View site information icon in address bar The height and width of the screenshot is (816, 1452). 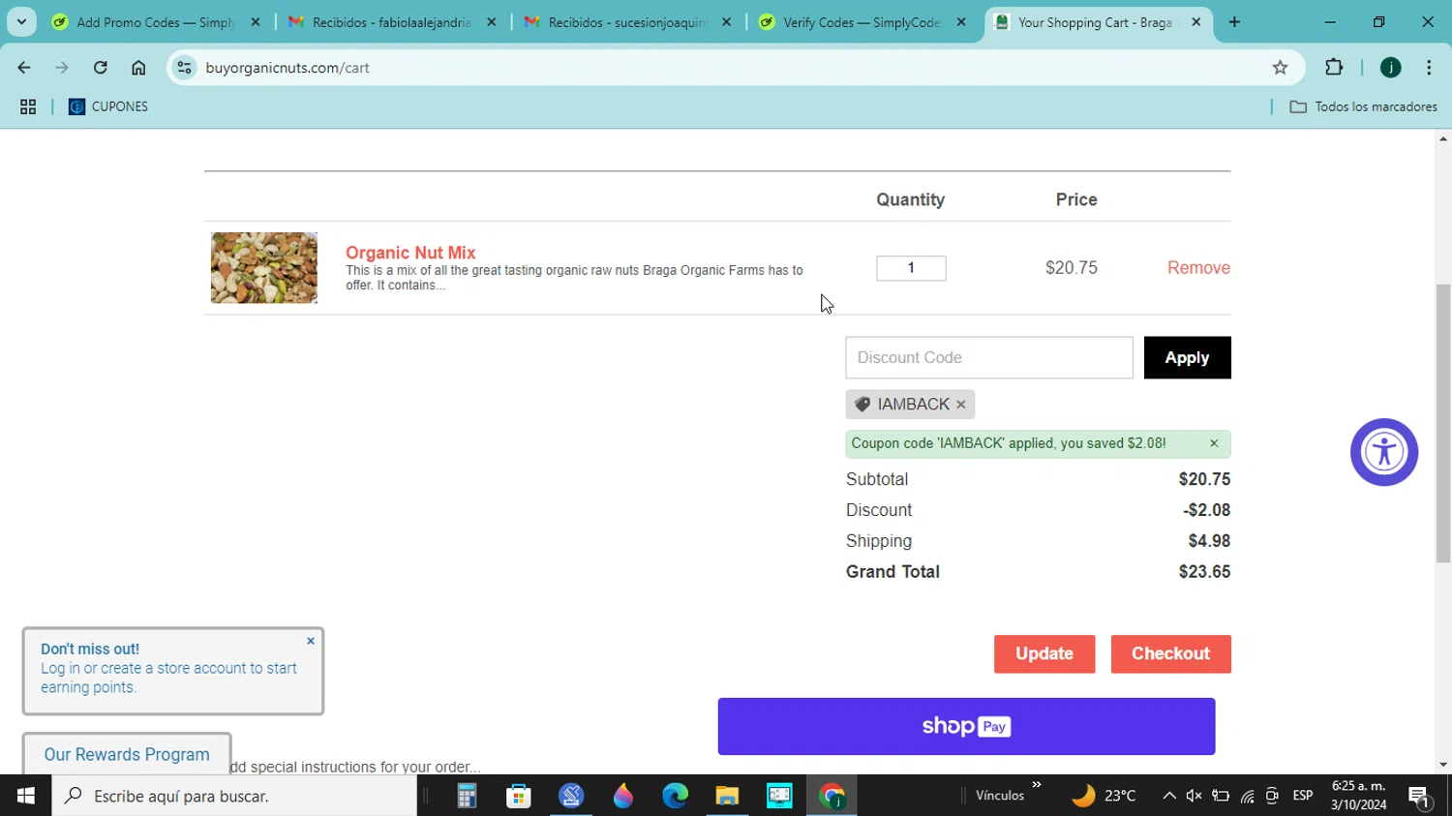(185, 68)
